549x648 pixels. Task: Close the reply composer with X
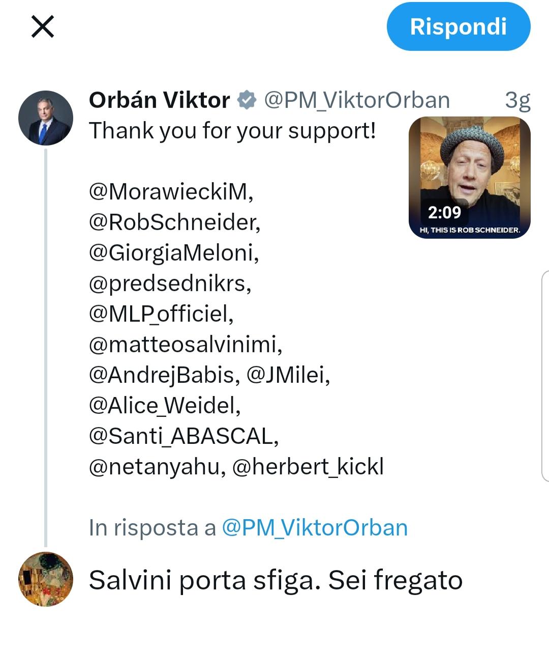(x=43, y=26)
